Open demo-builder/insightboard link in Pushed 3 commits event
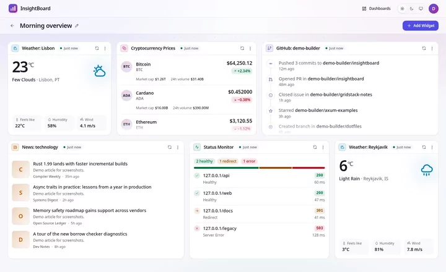Screen dimensions: 446x272 click(351, 63)
